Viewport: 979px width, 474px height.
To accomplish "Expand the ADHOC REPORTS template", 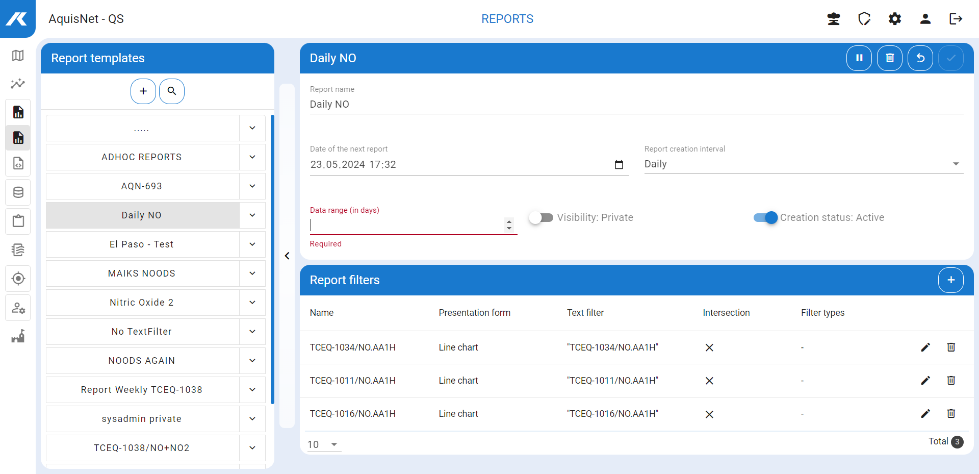I will (x=252, y=157).
